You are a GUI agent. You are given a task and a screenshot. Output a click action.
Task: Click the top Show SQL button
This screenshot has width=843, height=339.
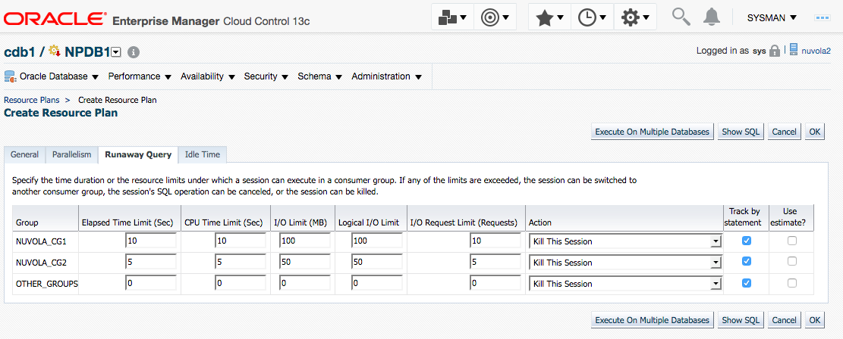(741, 132)
